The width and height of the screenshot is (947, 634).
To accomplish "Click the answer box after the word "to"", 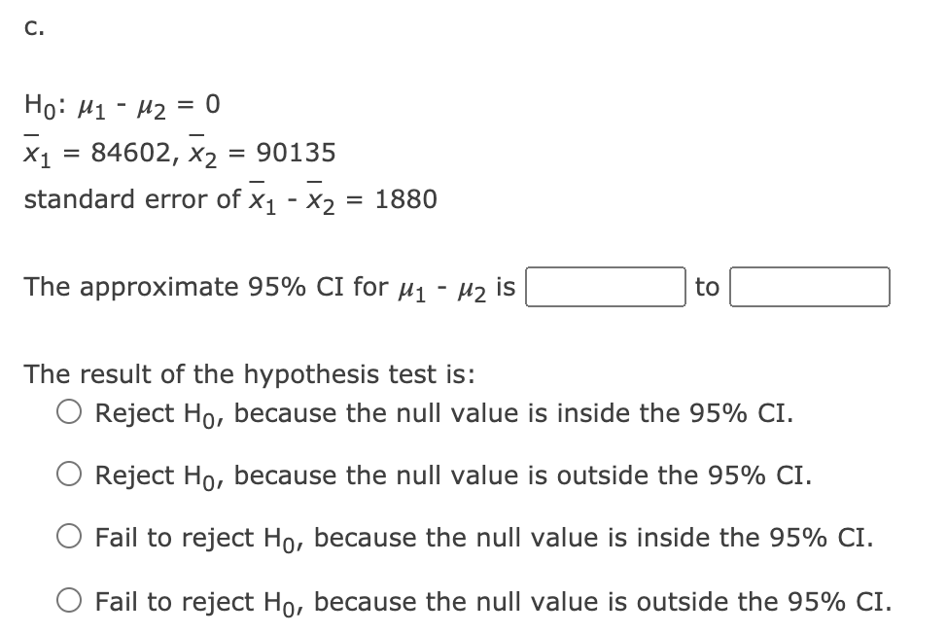I will (x=810, y=287).
